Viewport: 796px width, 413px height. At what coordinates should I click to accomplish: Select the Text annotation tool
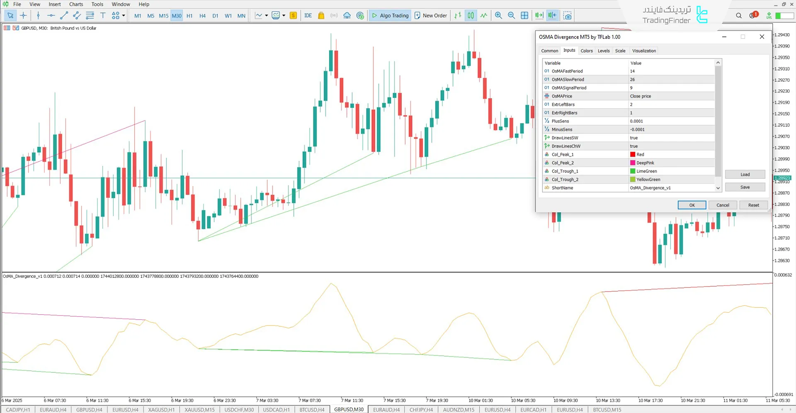click(103, 15)
